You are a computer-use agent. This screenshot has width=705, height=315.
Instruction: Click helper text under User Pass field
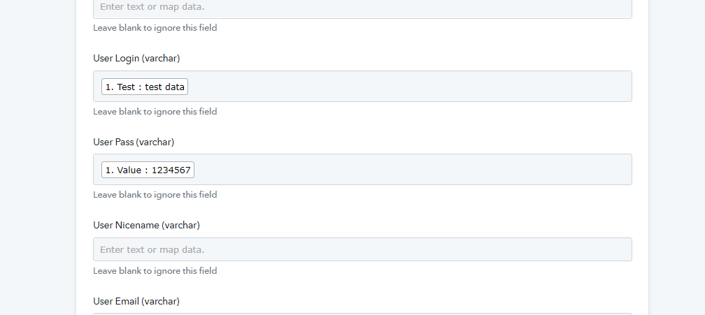155,195
